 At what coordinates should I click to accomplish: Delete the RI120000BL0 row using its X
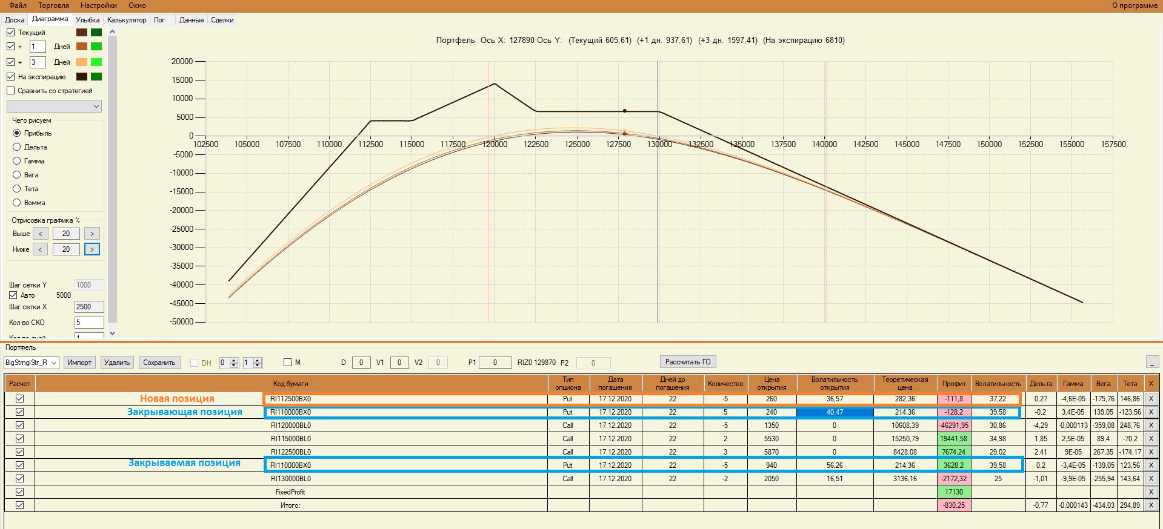(x=1151, y=425)
